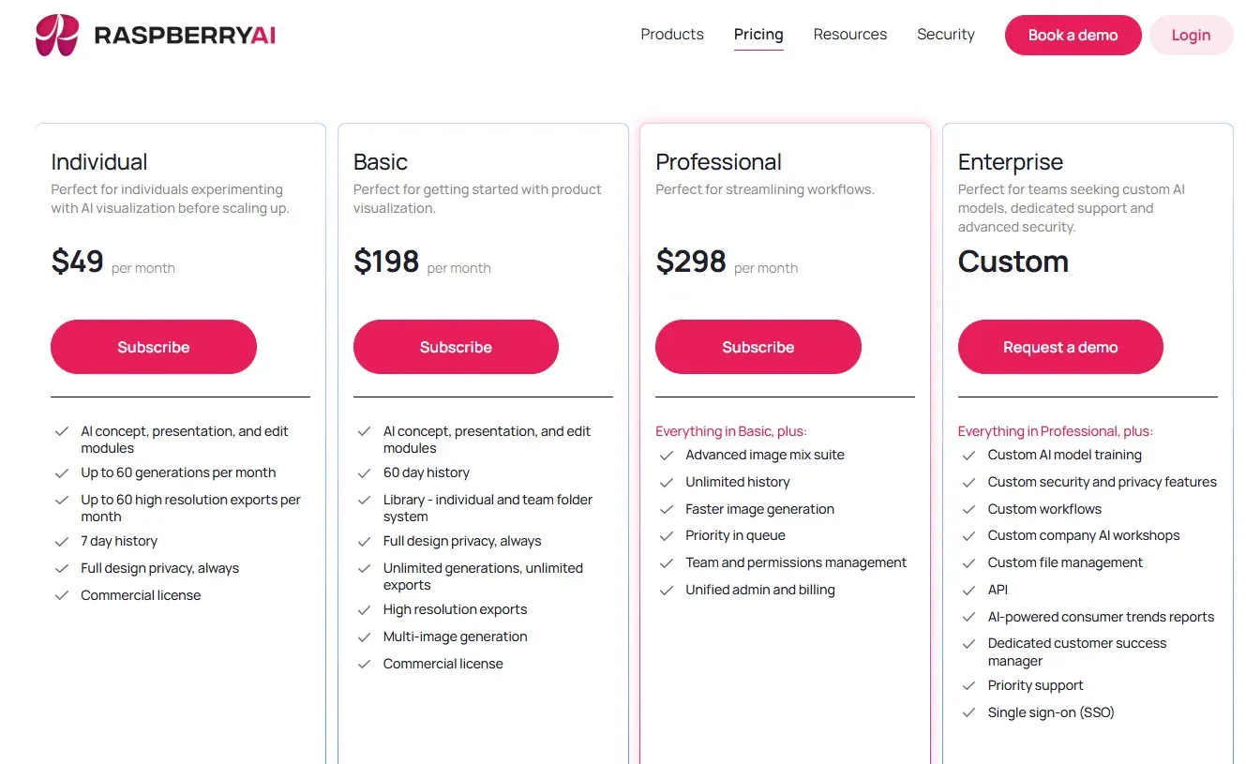Request a demo for the Enterprise plan

point(1060,347)
